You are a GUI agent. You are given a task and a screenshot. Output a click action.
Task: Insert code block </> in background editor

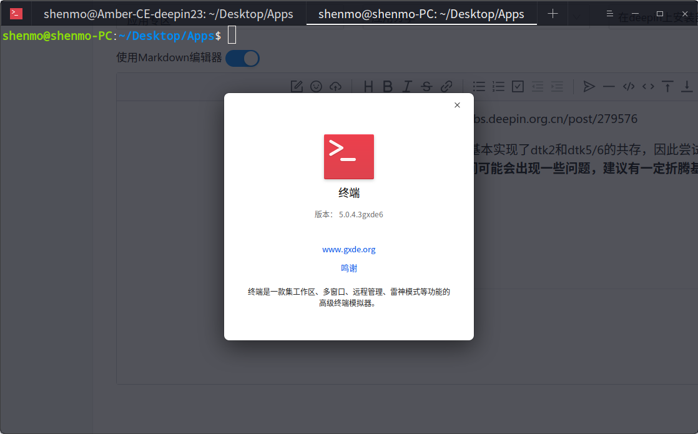[629, 86]
